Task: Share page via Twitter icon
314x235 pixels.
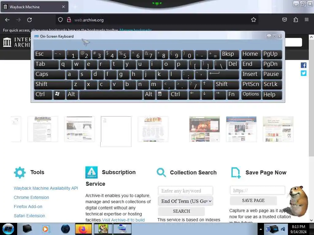Action: click(x=303, y=73)
